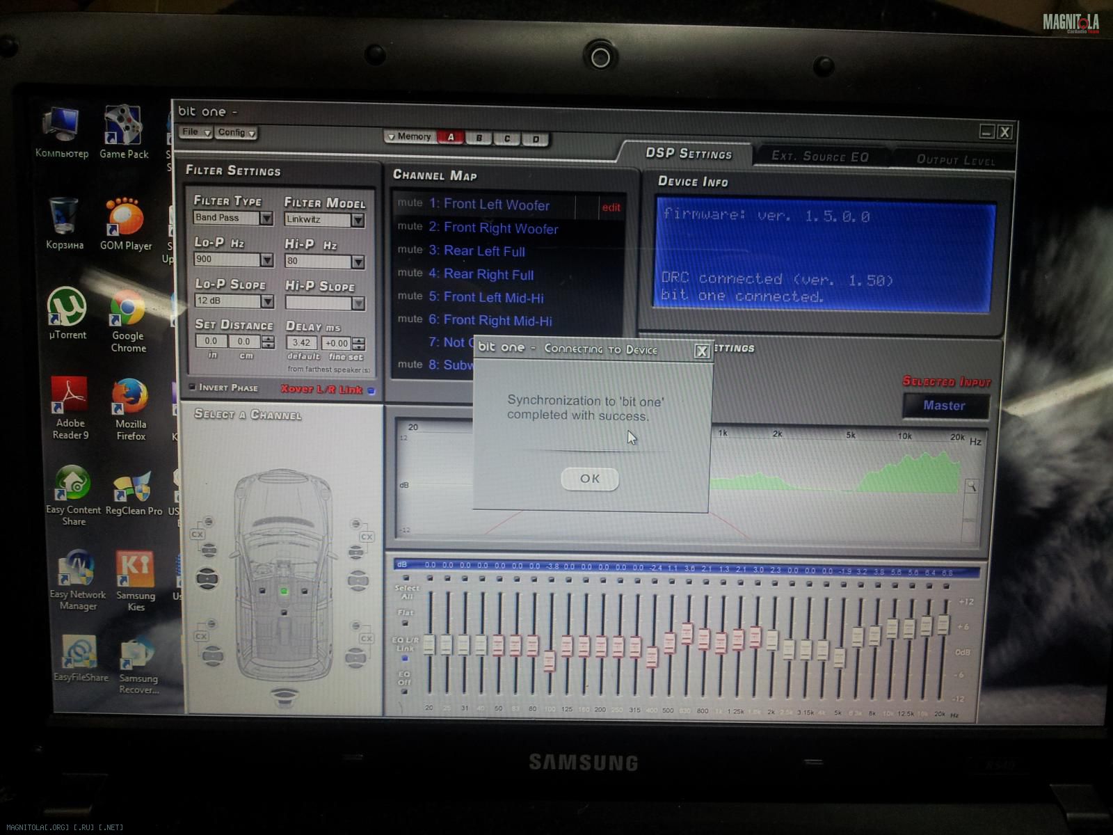The image size is (1113, 835).
Task: Toggle the EQ Off checkbox
Action: click(404, 691)
